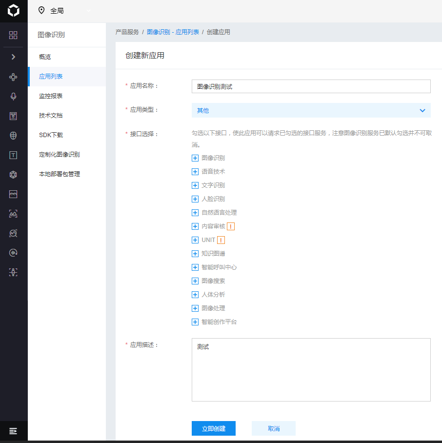Image resolution: width=442 pixels, height=443 pixels.
Task: Click the 创建新应用 page title
Action: [145, 56]
